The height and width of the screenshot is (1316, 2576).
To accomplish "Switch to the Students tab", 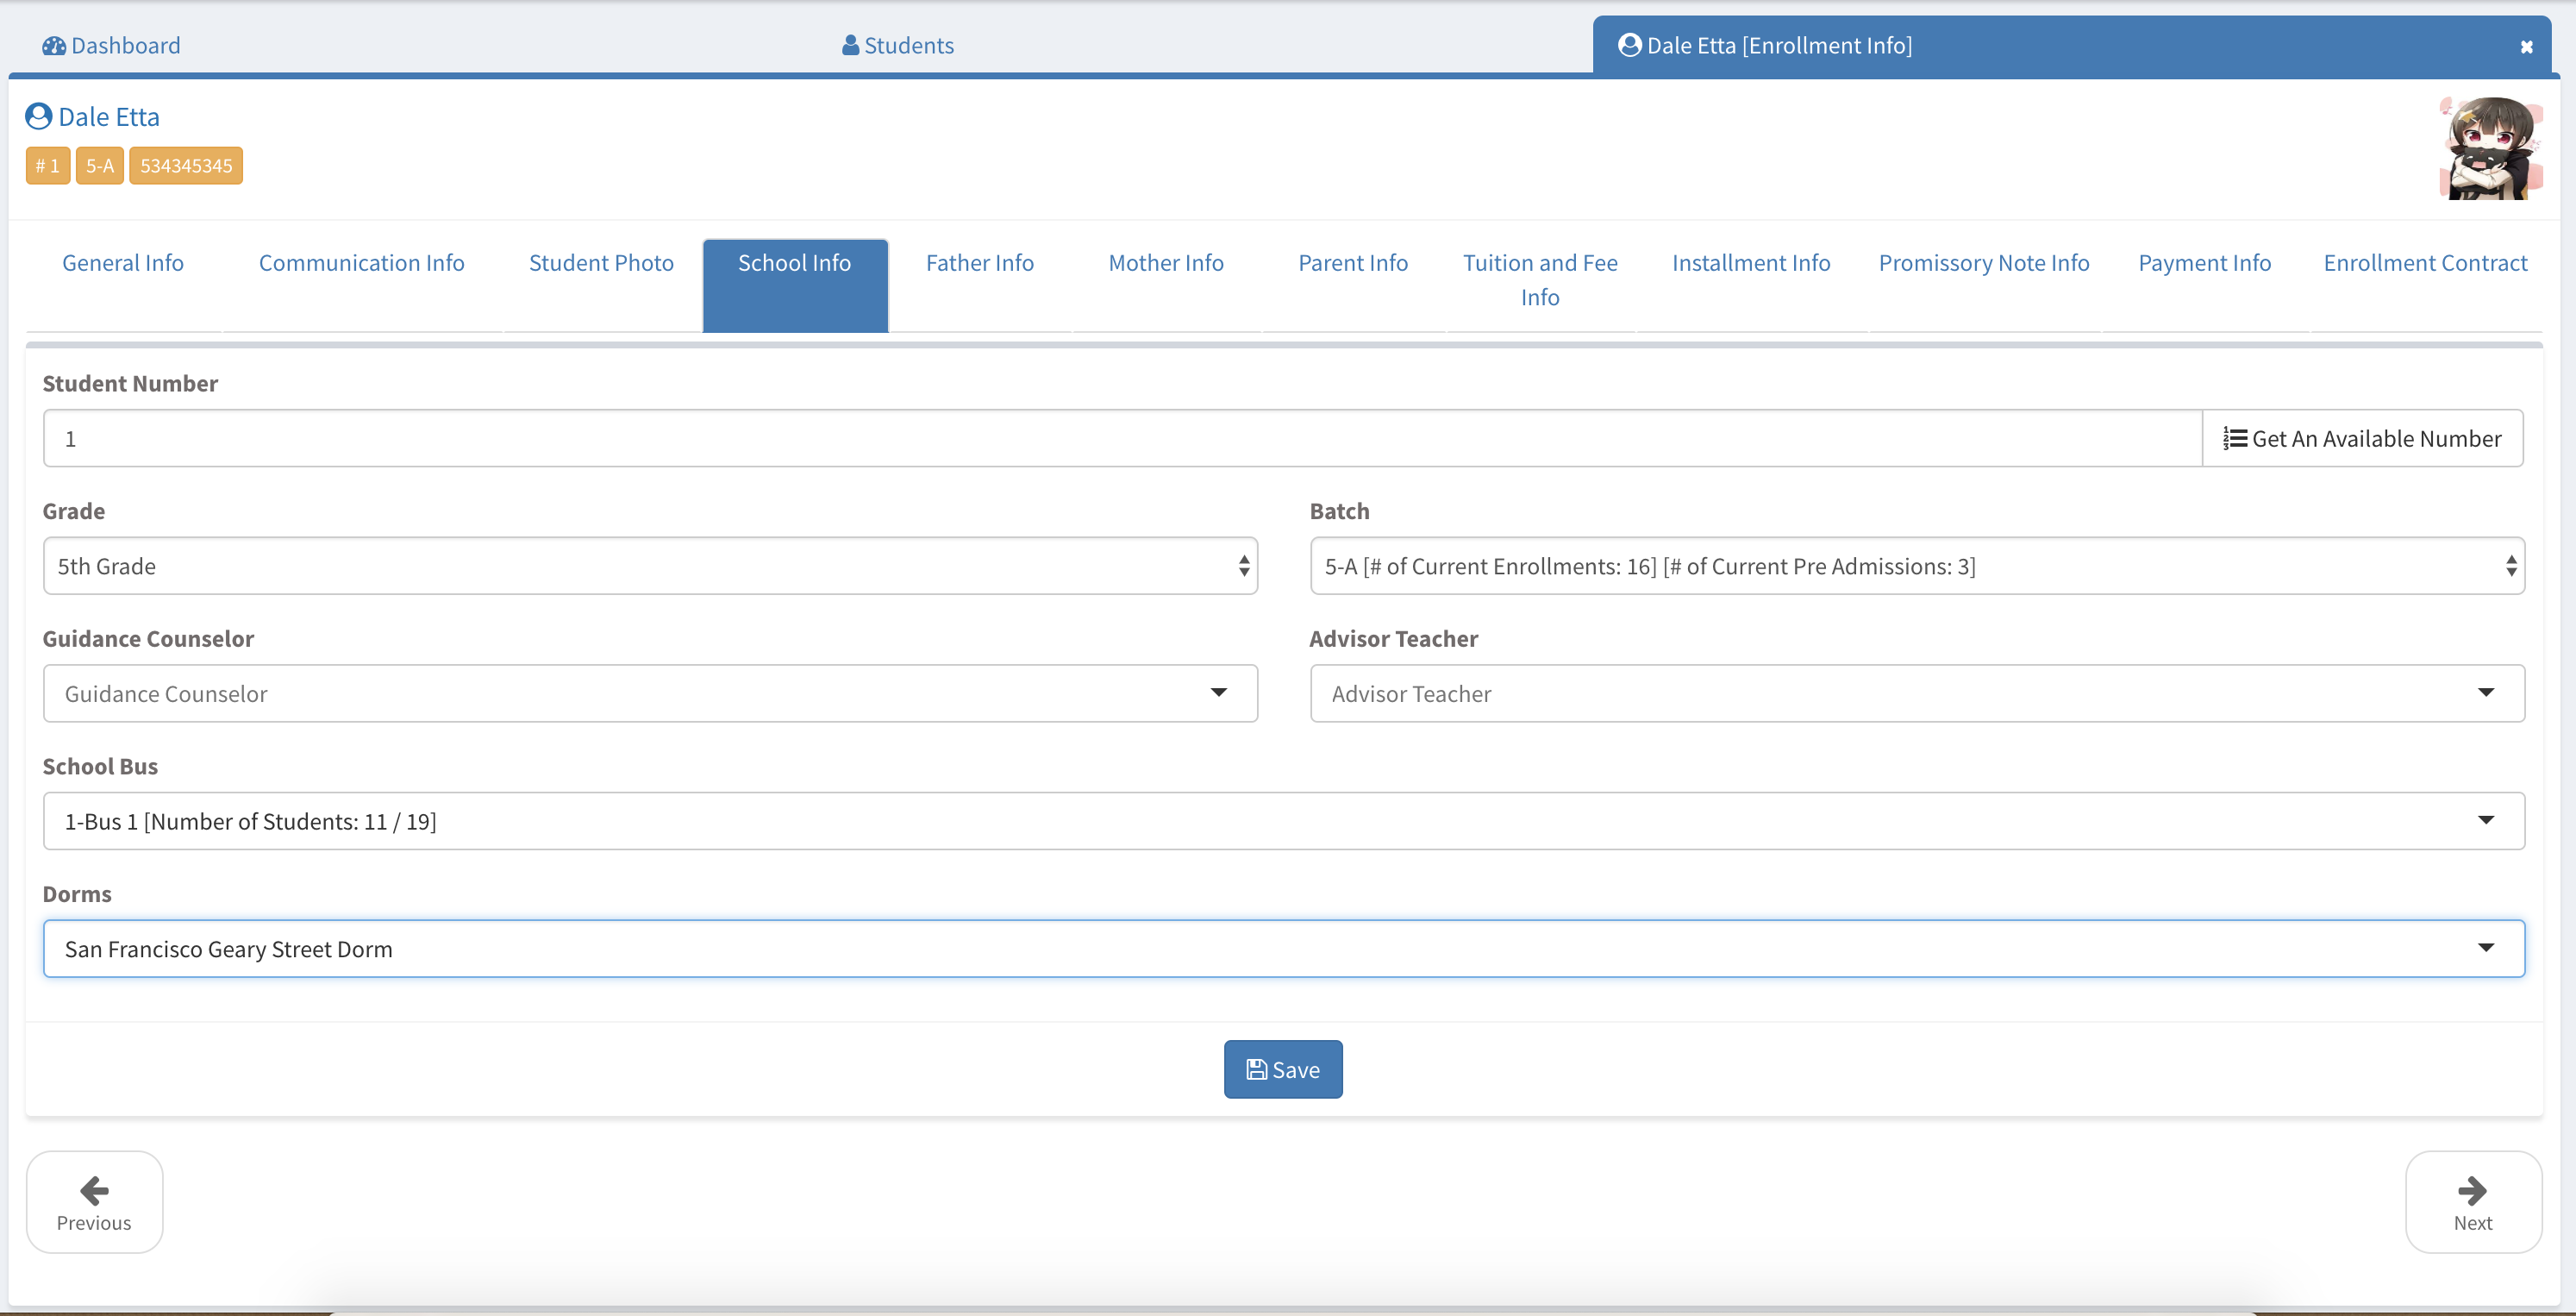I will point(898,45).
